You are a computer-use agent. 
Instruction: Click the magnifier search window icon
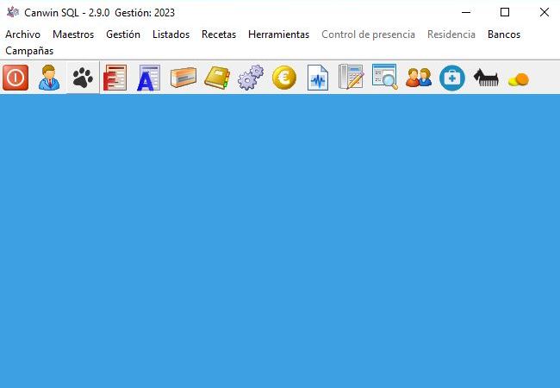pyautogui.click(x=384, y=77)
